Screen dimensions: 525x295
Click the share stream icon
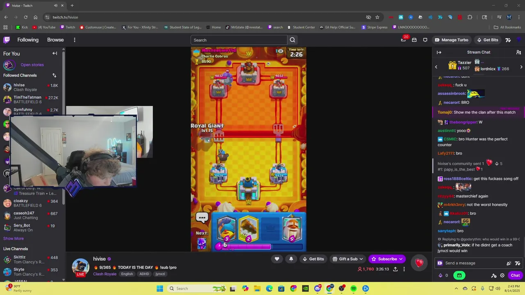point(395,269)
